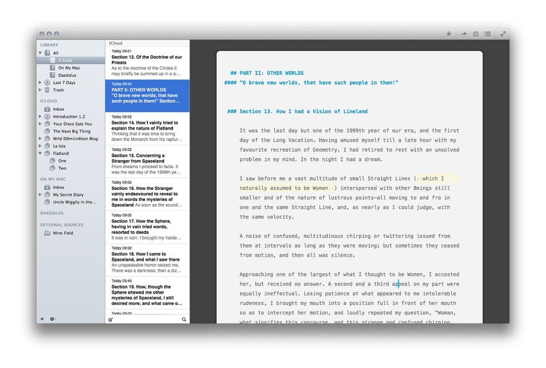Click heading '## PART II: OTHER WORLDS' in editor
The height and width of the screenshot is (368, 546).
click(267, 73)
